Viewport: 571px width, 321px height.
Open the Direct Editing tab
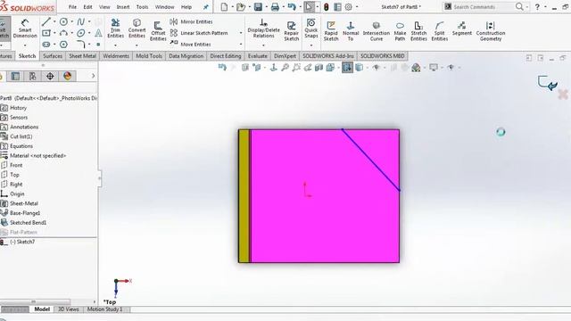(x=226, y=56)
